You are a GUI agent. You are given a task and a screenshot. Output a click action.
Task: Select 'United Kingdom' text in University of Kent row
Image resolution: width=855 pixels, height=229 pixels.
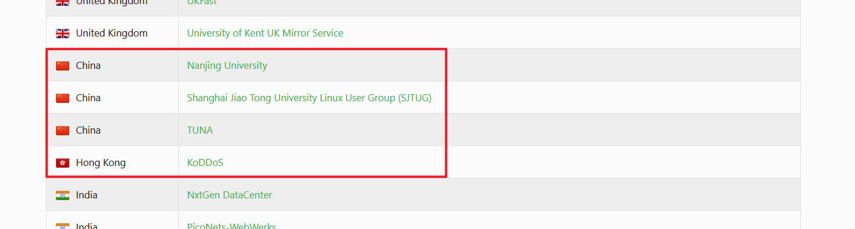112,33
